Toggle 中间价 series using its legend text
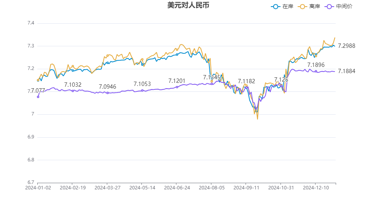 344,7
